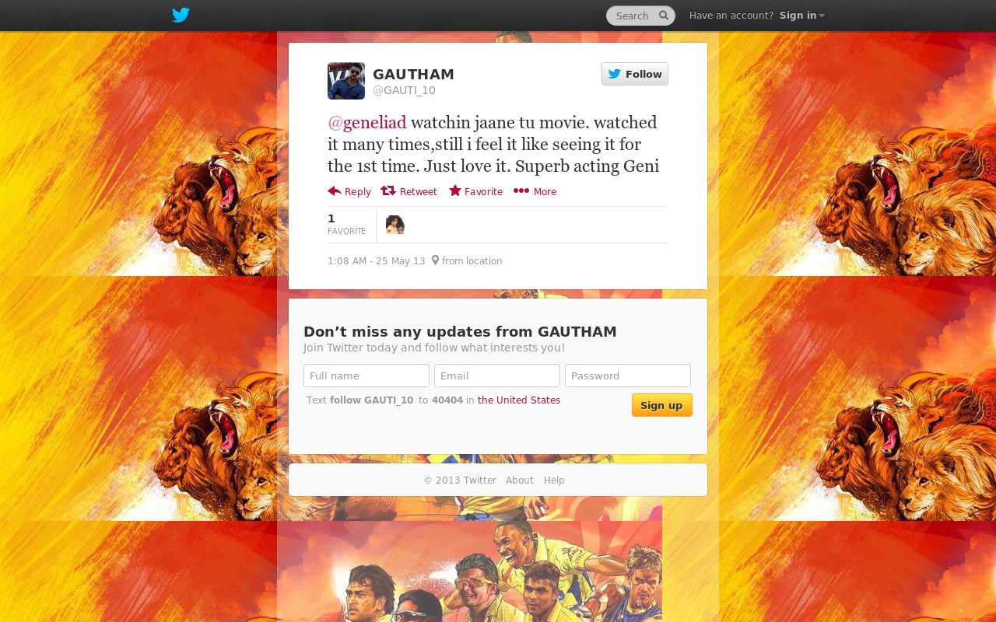Open the Twitter bird home logo
Screen dimensions: 996x622
[181, 15]
